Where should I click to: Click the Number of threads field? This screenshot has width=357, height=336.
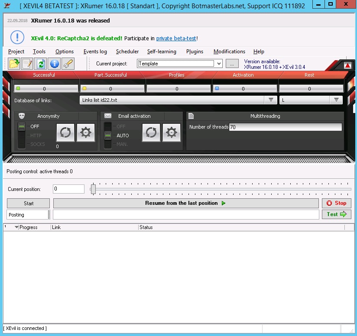point(286,127)
